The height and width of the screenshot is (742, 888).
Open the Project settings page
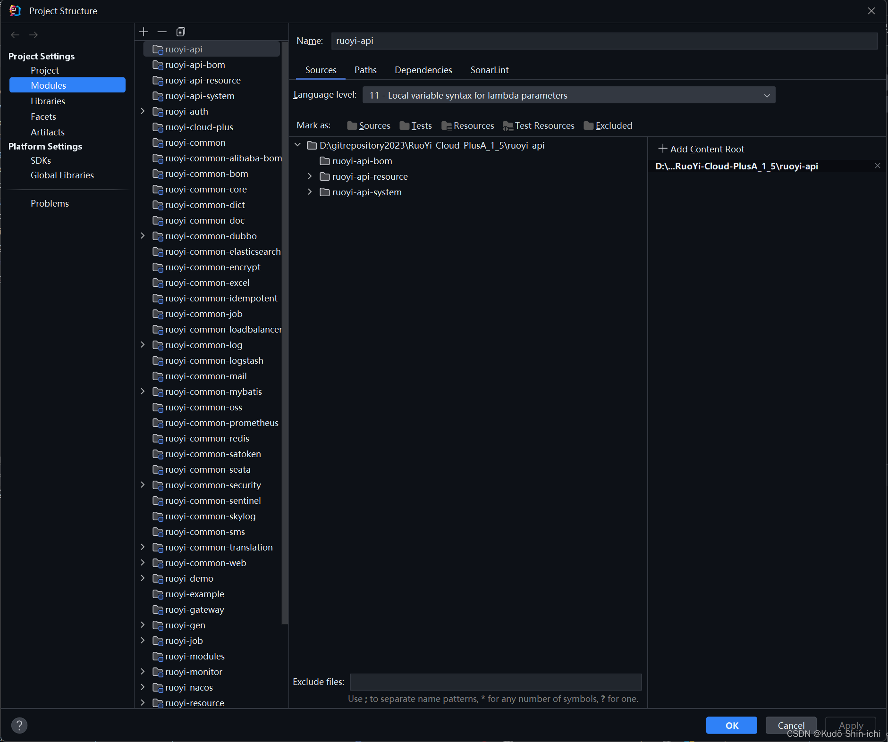click(x=45, y=70)
